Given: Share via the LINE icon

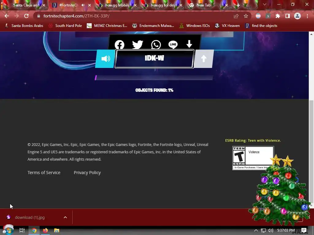Looking at the screenshot, I should (x=173, y=44).
